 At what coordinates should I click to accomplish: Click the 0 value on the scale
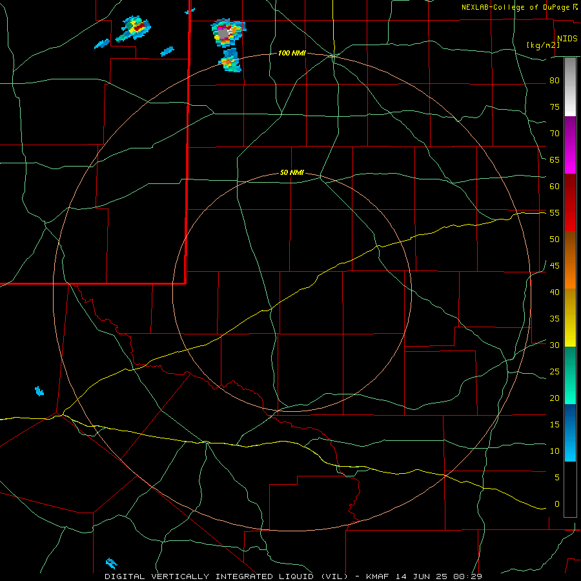(557, 504)
